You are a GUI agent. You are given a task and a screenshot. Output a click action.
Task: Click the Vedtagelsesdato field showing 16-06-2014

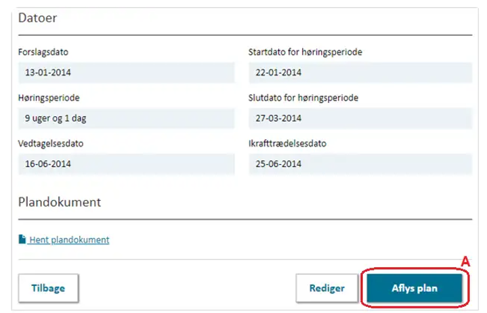(127, 164)
